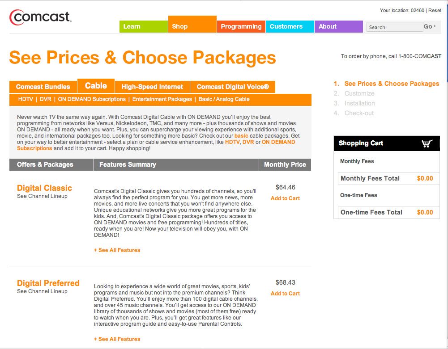Add Digital Classic to cart
448x349 pixels.
285,198
